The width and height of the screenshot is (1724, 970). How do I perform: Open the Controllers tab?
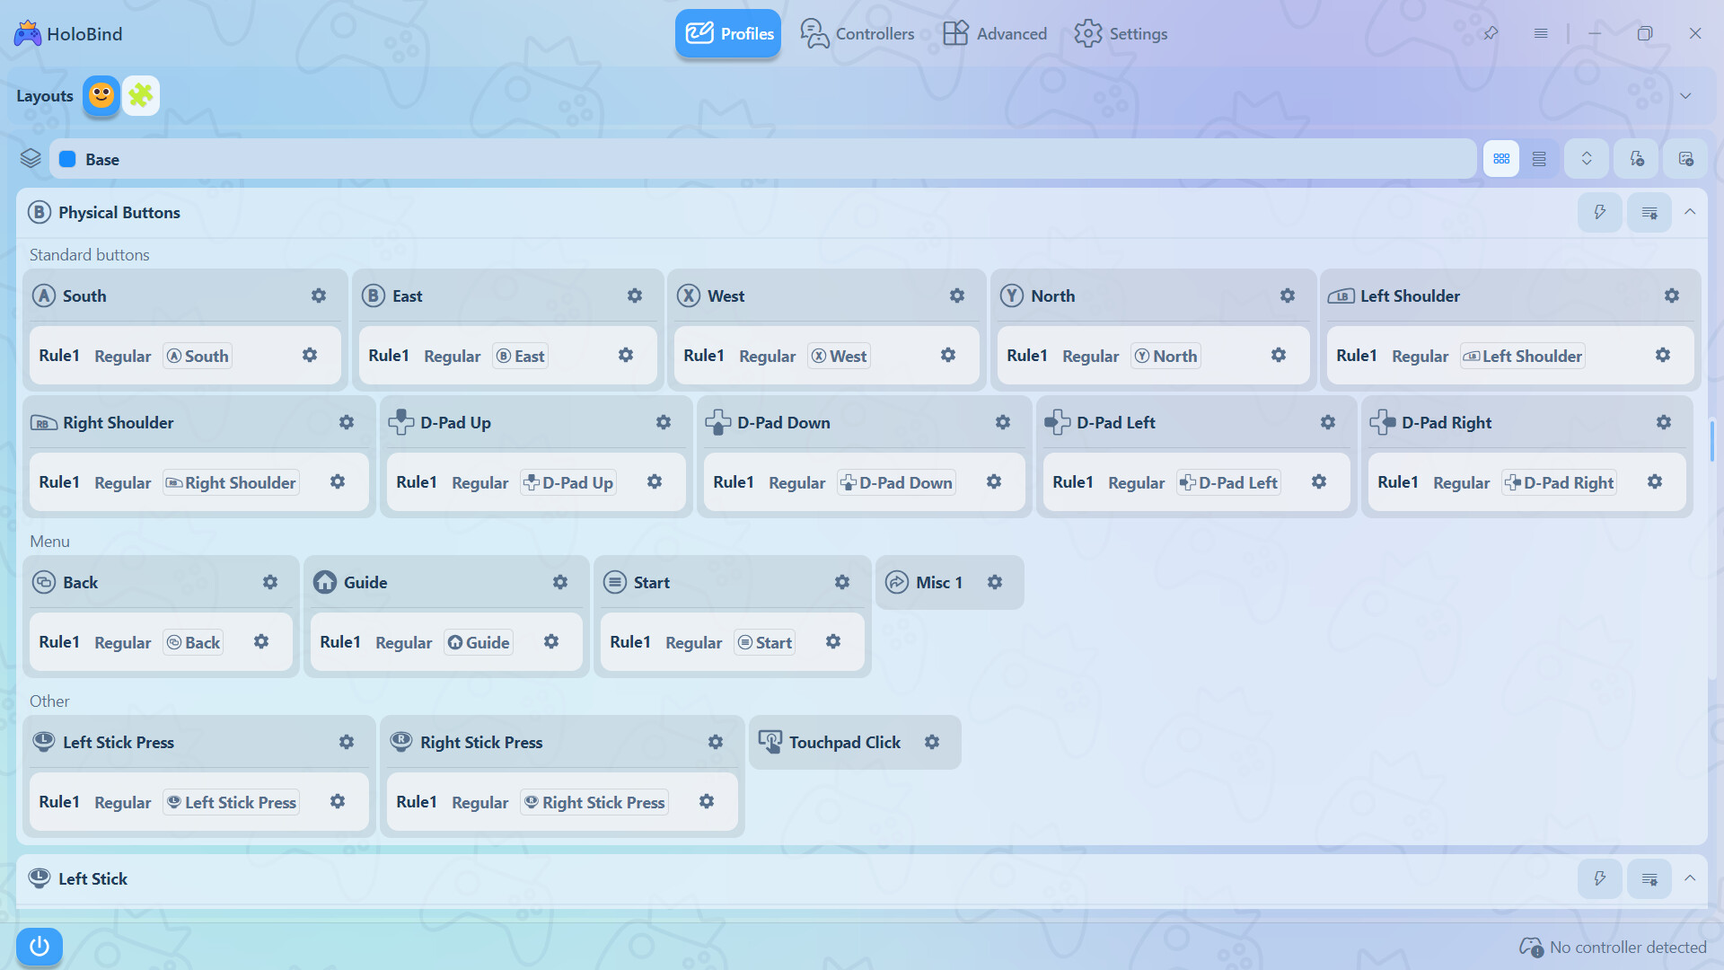click(858, 33)
